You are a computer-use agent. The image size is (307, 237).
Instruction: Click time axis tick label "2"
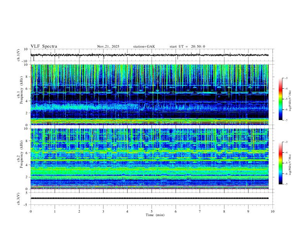click(x=79, y=211)
